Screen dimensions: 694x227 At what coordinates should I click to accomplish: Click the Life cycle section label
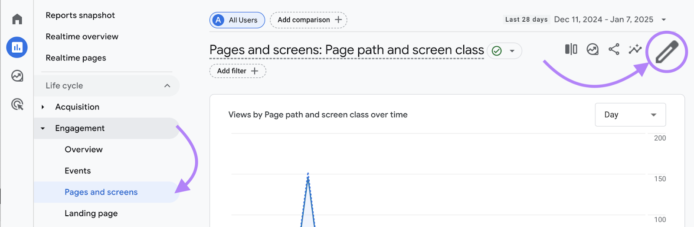click(x=64, y=86)
